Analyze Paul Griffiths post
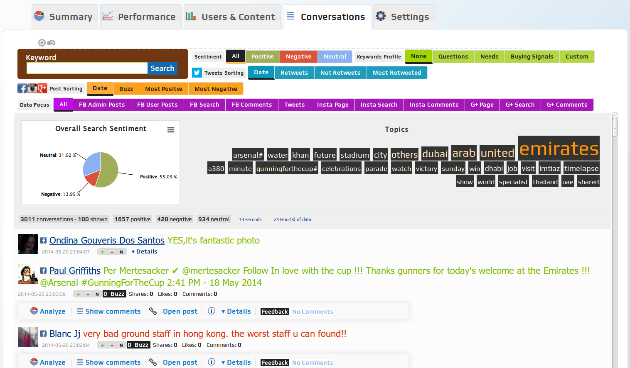The image size is (630, 368). (x=48, y=311)
